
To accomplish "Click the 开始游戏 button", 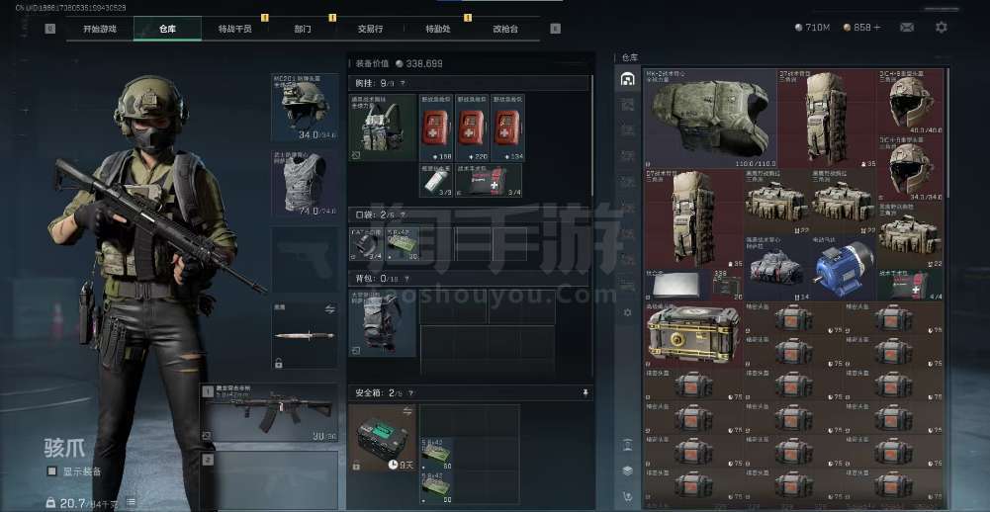I will pyautogui.click(x=98, y=29).
